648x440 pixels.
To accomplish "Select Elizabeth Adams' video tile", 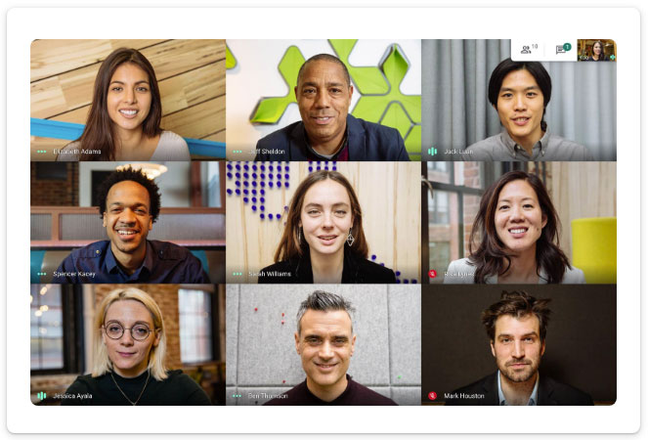I will pos(128,100).
